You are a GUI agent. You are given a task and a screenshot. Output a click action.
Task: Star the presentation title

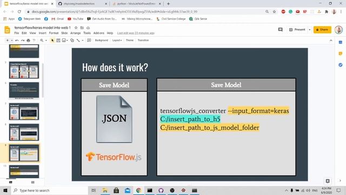click(x=76, y=28)
